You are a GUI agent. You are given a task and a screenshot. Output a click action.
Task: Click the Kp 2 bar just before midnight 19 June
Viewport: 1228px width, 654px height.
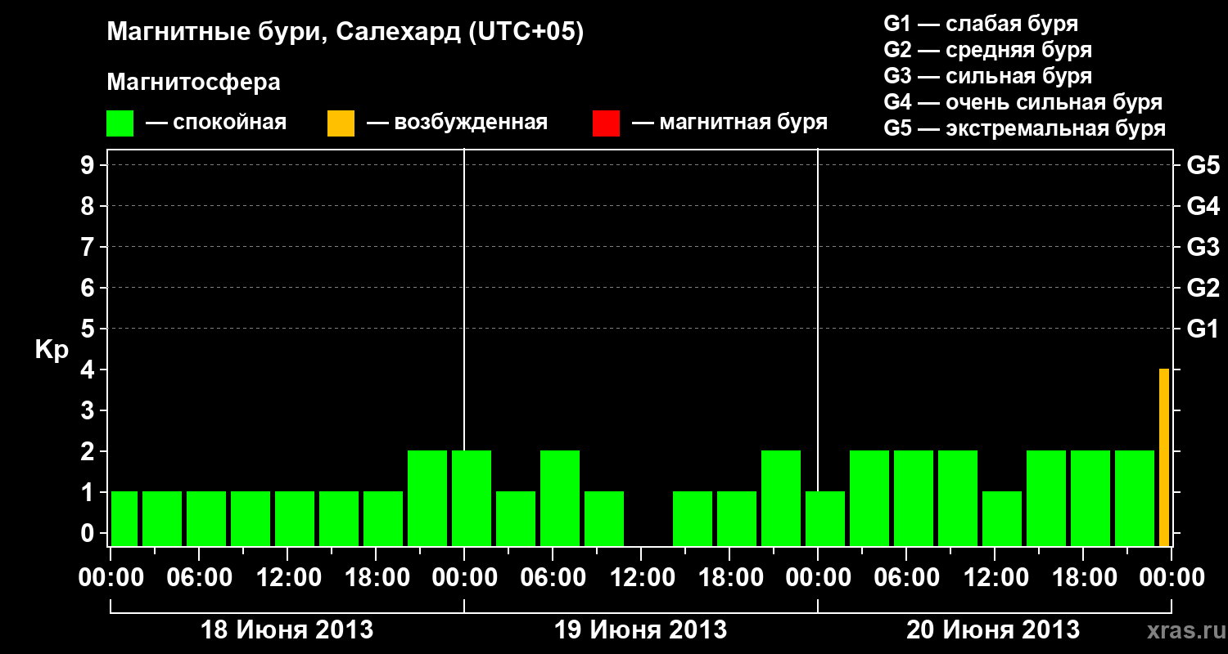tap(781, 499)
